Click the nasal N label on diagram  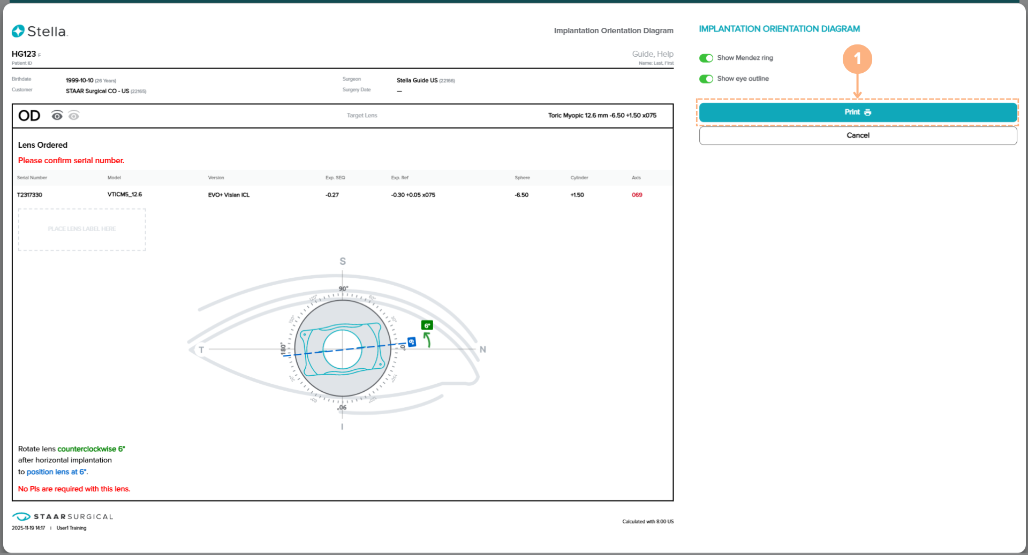[x=483, y=349]
